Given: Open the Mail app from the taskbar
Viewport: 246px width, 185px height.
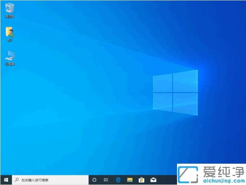Looking at the screenshot, I should click(x=154, y=180).
